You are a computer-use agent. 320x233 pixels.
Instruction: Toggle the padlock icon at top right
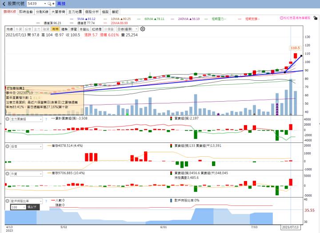pos(315,18)
